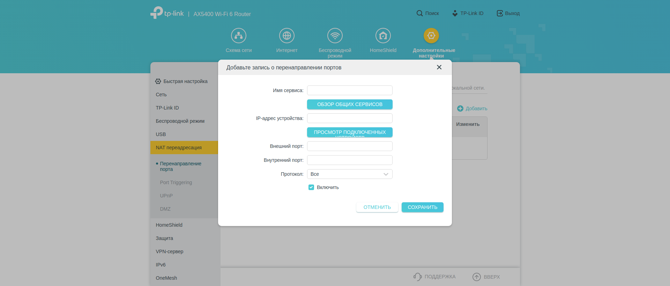Viewport: 670px width, 286px height.
Task: Close the port forwarding dialog
Action: click(439, 67)
